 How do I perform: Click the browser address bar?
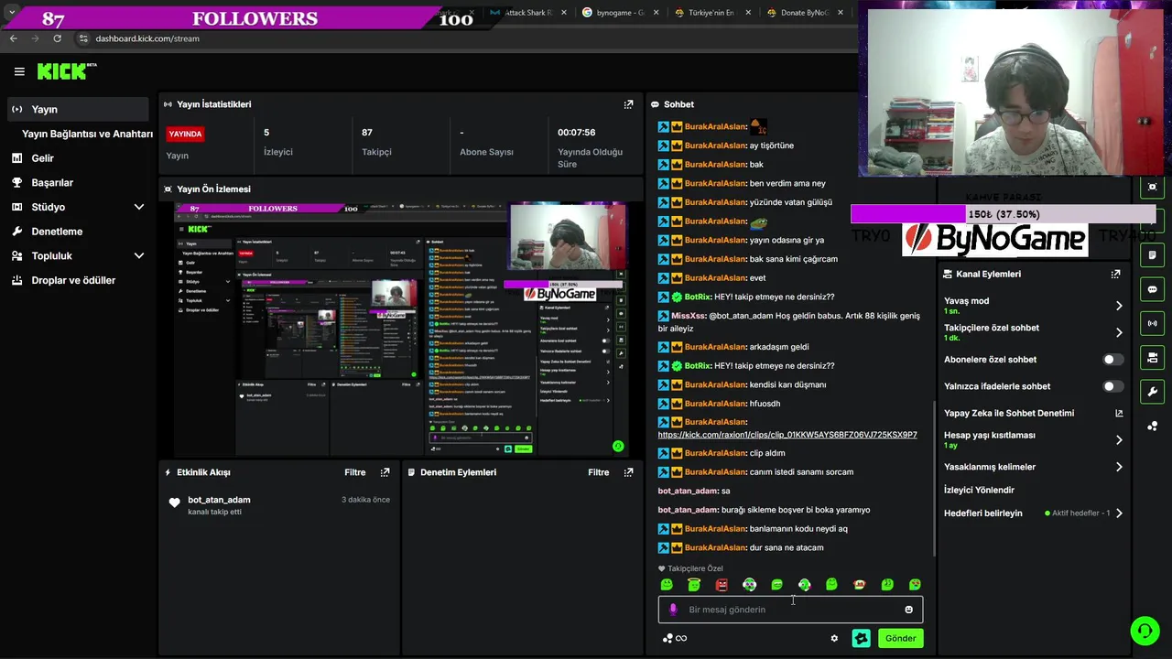[x=458, y=38]
